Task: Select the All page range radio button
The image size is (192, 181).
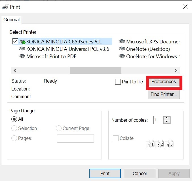Action: 14,119
